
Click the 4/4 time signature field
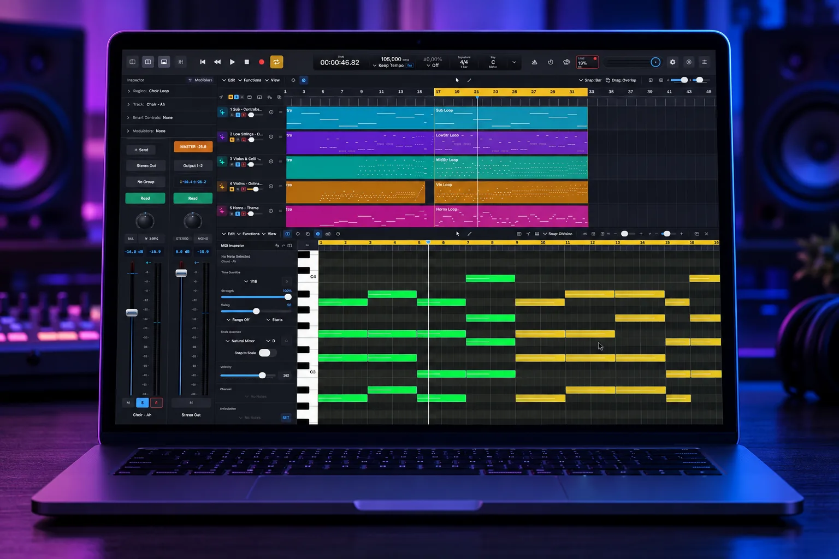[464, 62]
